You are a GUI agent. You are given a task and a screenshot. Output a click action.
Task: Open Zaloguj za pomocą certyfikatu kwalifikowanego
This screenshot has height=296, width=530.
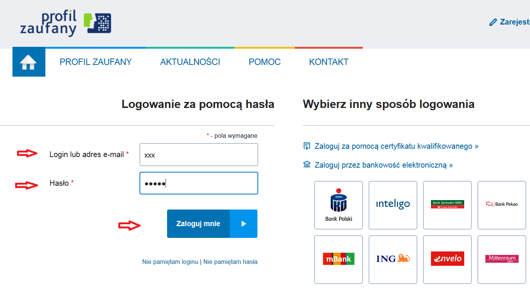click(397, 146)
